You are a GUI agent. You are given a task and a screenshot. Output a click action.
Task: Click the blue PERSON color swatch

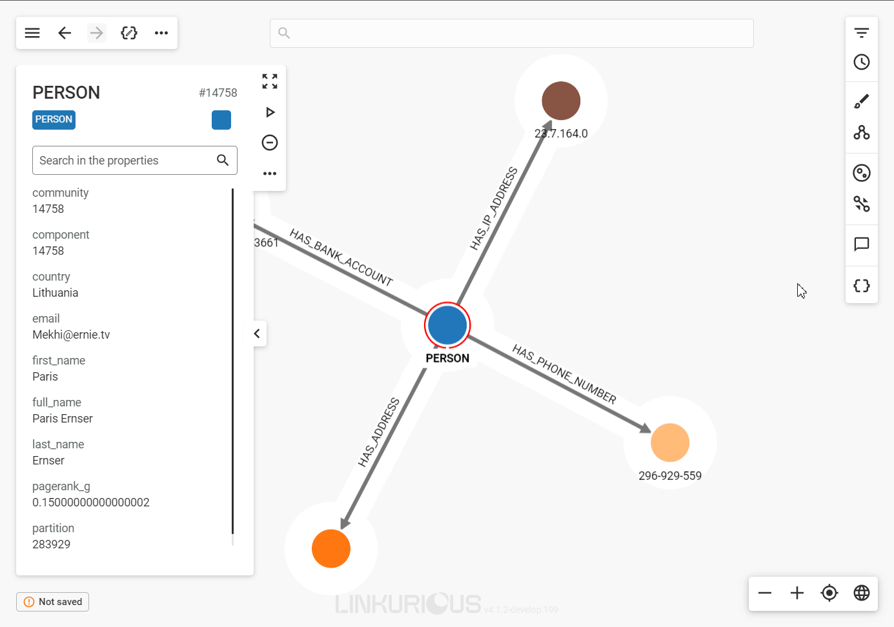coord(221,120)
